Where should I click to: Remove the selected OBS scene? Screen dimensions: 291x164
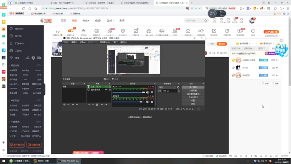coord(68,105)
